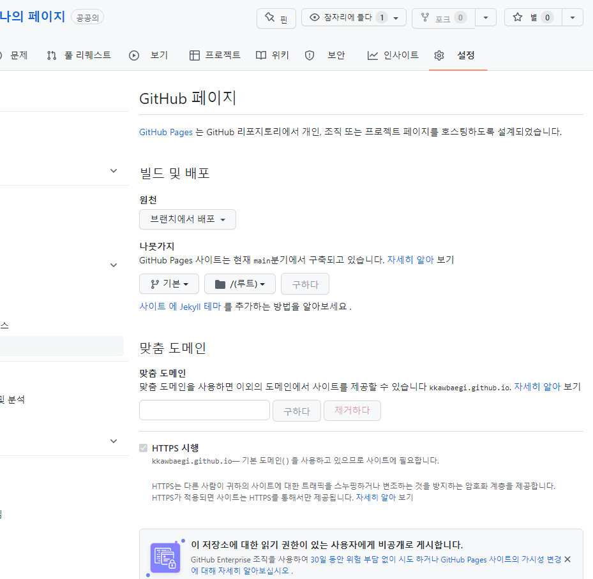Screen dimensions: 593x579
Task: Open the /(루트) folder dropdown
Action: point(240,284)
